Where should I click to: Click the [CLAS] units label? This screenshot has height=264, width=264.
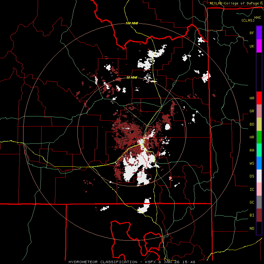click(248, 20)
